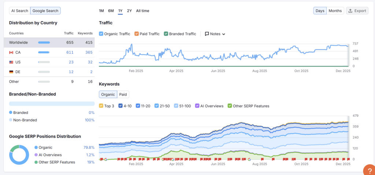The image size is (375, 175).
Task: Click the US flag icon
Action: pyautogui.click(x=11, y=62)
